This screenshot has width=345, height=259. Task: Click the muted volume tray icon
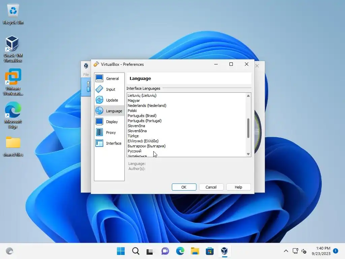click(x=304, y=251)
